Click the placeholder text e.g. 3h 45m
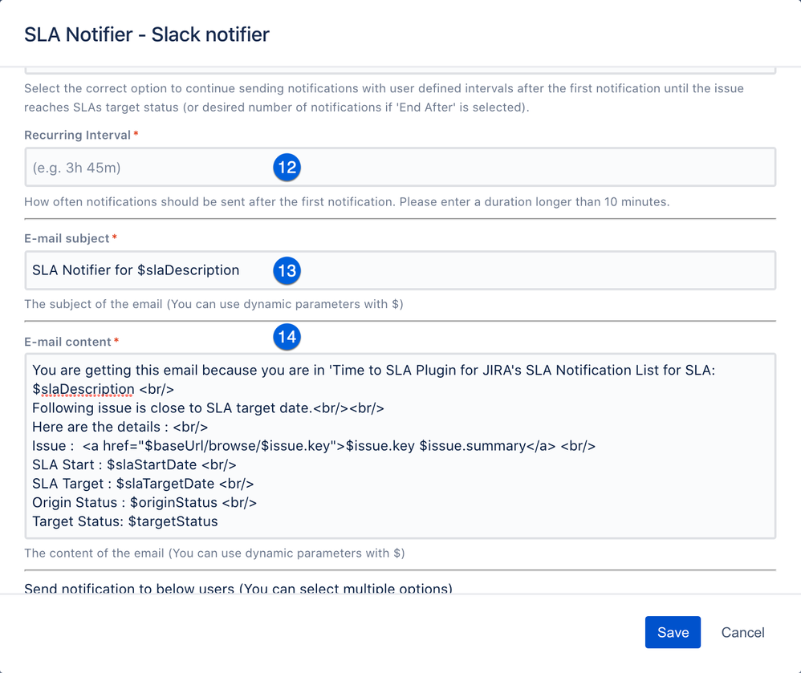This screenshot has height=673, width=801. [x=78, y=168]
